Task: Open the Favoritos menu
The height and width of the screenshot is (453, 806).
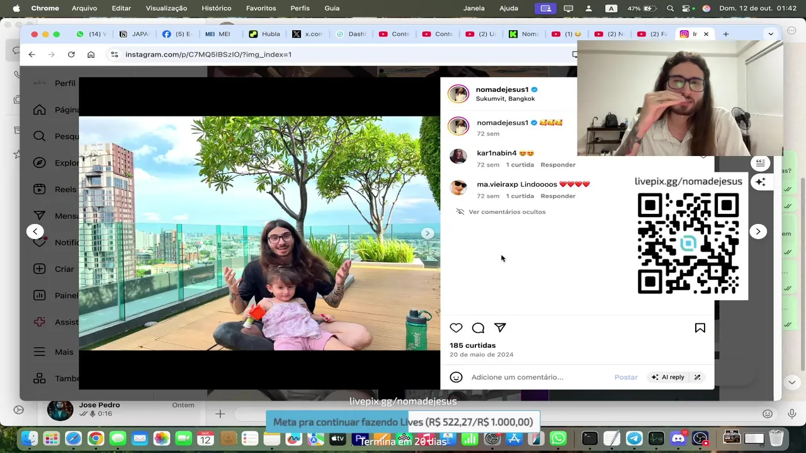Action: pyautogui.click(x=261, y=8)
